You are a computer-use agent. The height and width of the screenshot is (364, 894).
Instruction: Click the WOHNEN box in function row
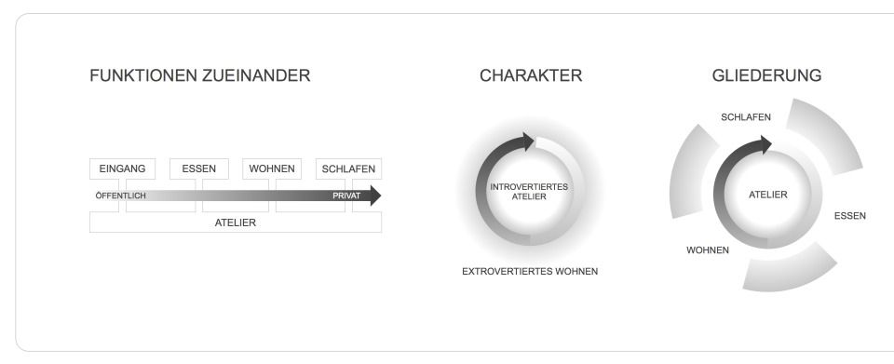point(272,169)
